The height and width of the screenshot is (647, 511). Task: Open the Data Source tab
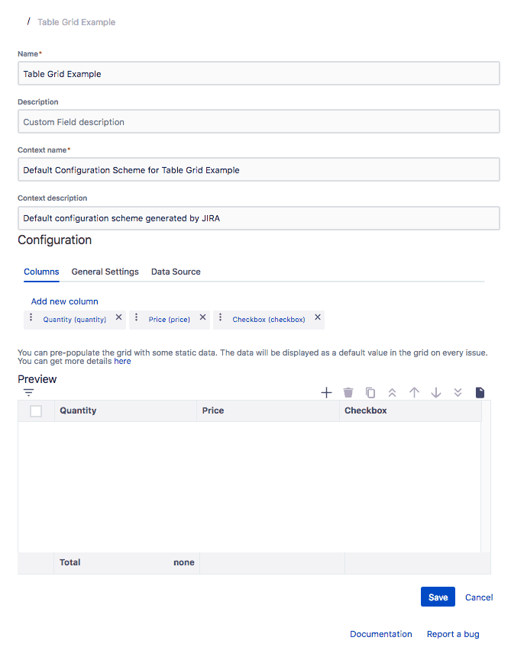coord(176,272)
